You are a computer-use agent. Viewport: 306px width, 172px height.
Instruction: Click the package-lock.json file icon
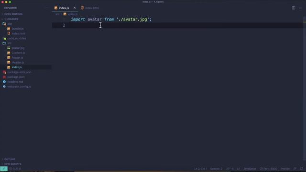point(4,72)
